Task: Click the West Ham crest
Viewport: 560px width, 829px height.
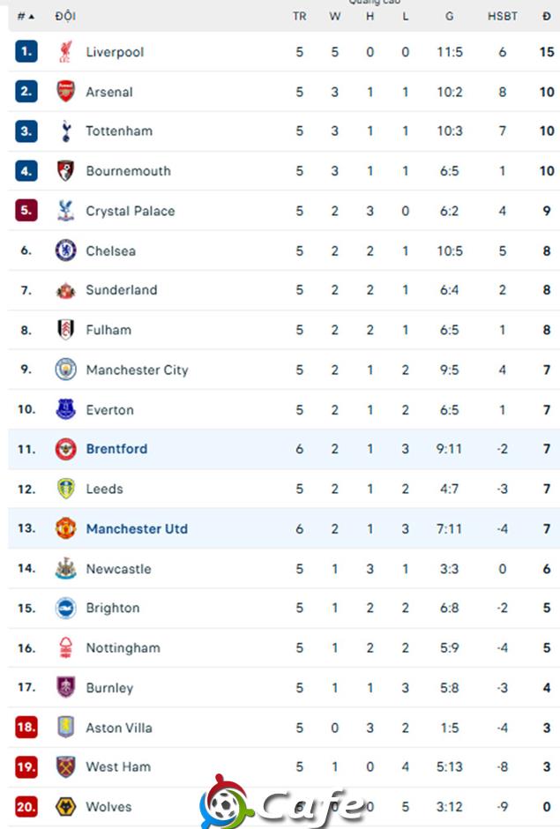Action: click(x=65, y=766)
